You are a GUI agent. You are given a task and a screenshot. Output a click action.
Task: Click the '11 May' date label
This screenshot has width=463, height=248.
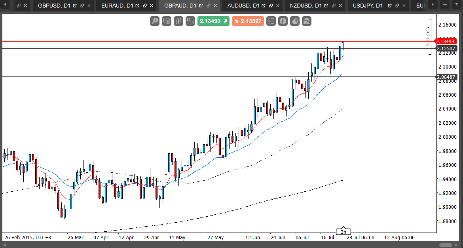177,238
